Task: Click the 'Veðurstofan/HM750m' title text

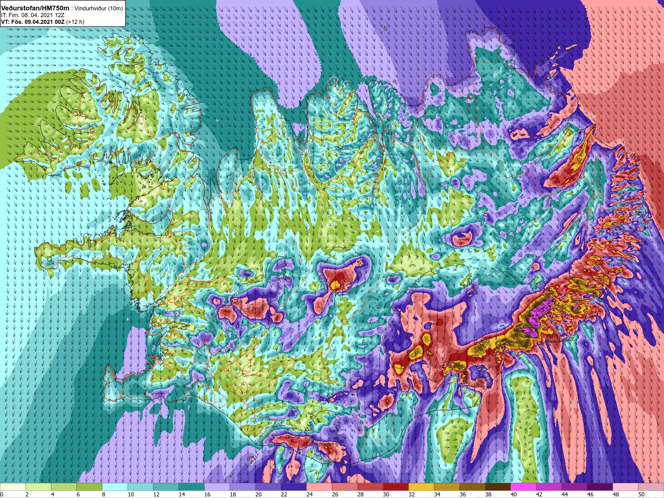Action: click(35, 8)
